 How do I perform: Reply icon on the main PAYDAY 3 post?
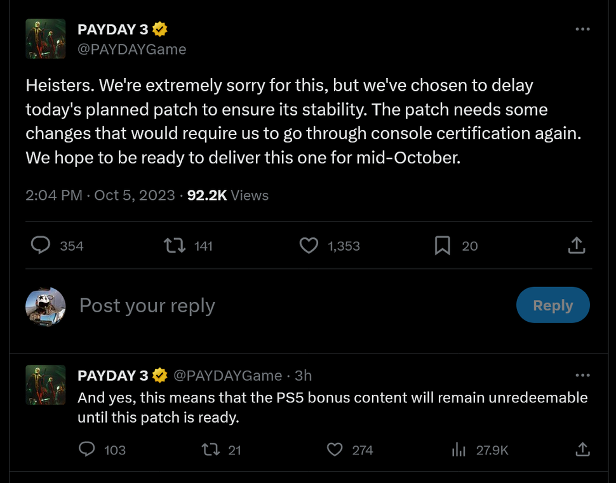click(x=41, y=246)
